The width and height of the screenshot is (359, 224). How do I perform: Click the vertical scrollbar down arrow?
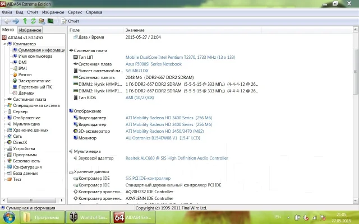tap(355, 200)
